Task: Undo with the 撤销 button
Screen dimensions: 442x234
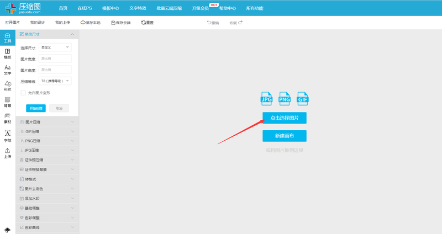Action: tap(213, 23)
